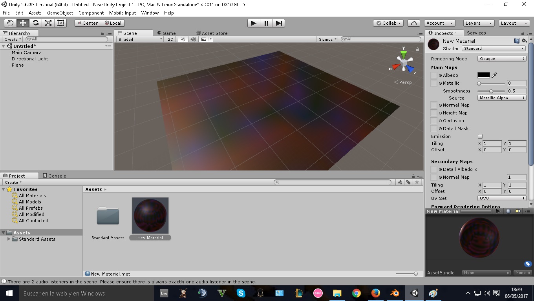Switch to the Console tab
Image resolution: width=534 pixels, height=301 pixels.
click(55, 176)
